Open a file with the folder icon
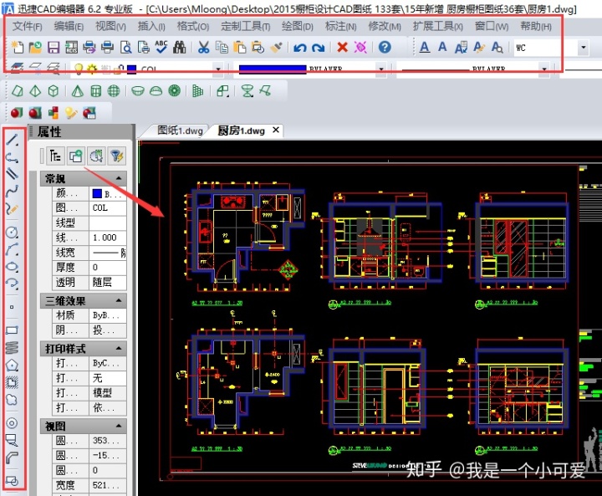The image size is (602, 496). click(x=35, y=47)
